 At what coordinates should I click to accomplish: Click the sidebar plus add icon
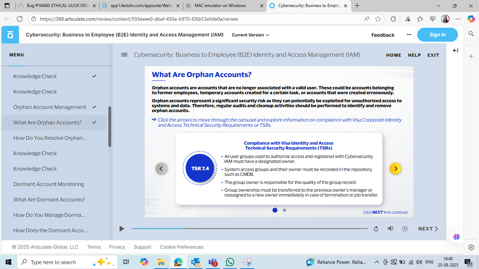tap(471, 56)
